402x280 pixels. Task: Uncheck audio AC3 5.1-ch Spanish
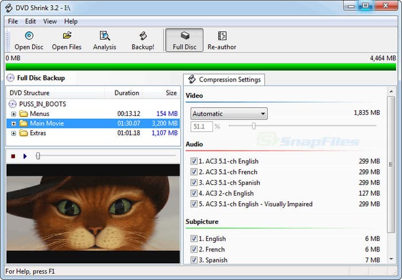(194, 182)
